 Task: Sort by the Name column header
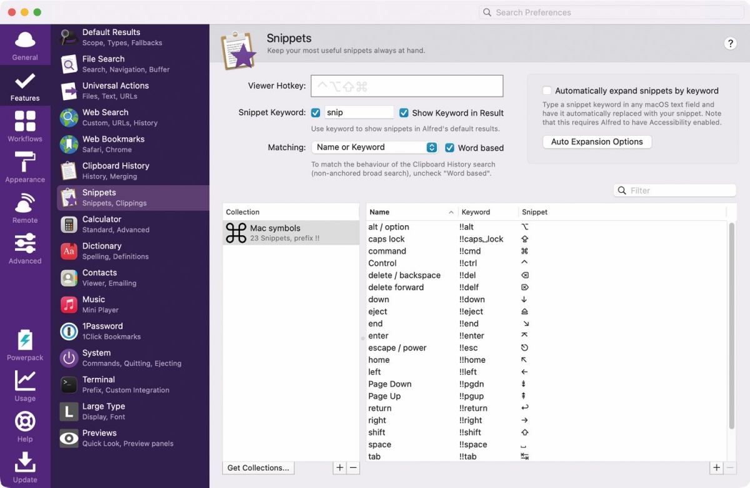(x=412, y=212)
